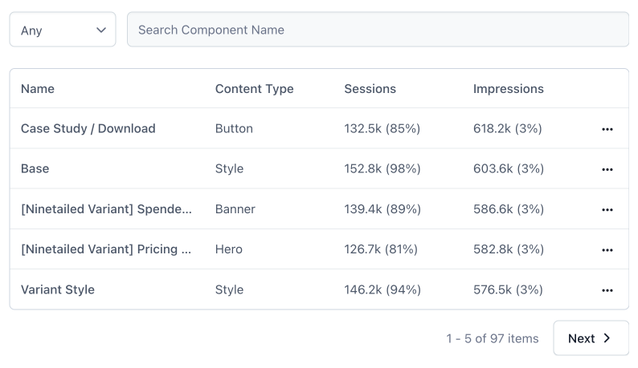The image size is (638, 368).
Task: Open the [Ninetailed Variant] Pricing component
Action: click(x=106, y=249)
